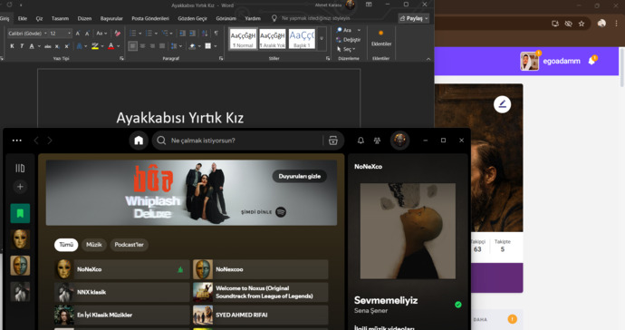Open the NNX klasik playlist

tap(122, 292)
